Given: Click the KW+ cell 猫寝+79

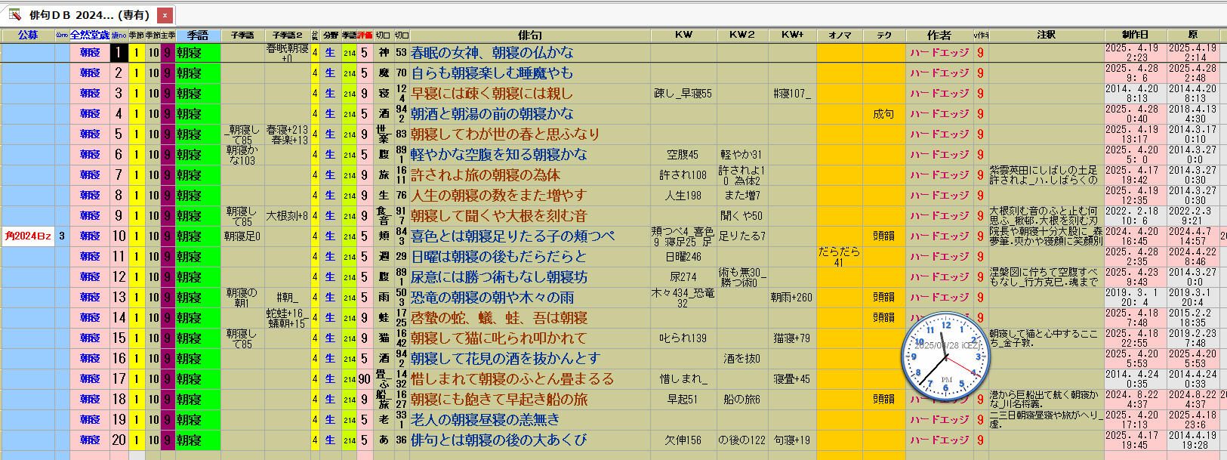Looking at the screenshot, I should pos(791,338).
